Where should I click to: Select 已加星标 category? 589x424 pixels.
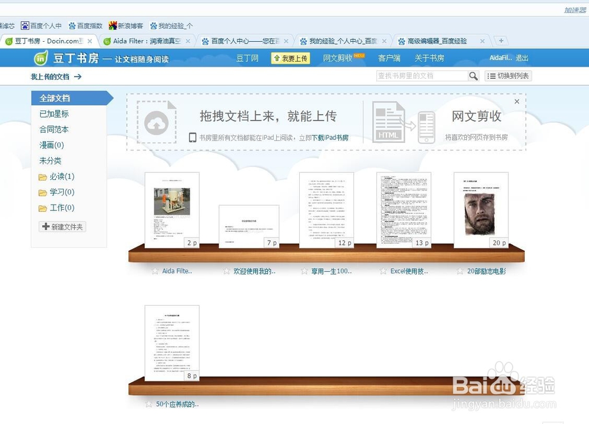tap(54, 114)
